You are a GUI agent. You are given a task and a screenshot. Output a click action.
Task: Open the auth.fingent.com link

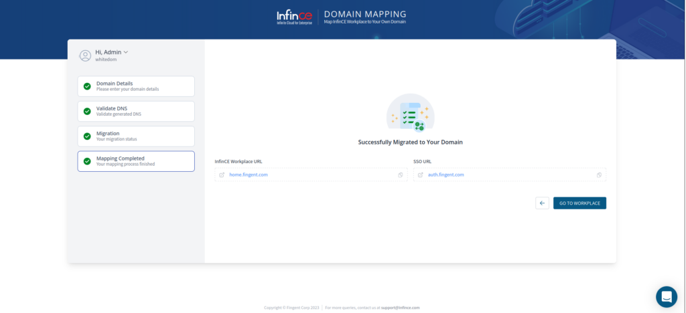(446, 175)
